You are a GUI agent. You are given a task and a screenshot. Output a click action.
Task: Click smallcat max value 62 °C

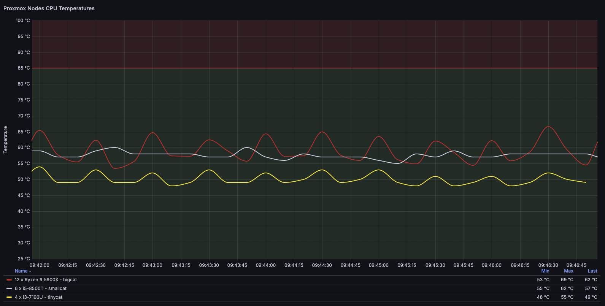coord(567,289)
